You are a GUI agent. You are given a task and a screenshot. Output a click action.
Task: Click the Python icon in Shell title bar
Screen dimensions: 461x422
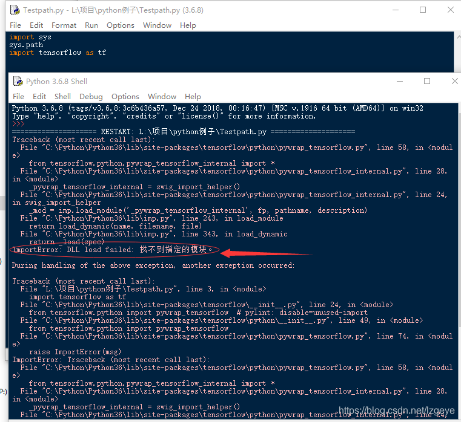pyautogui.click(x=18, y=81)
